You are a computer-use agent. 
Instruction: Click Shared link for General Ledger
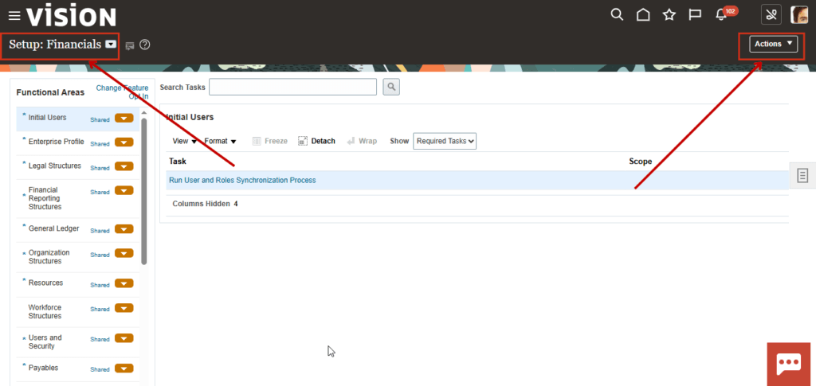[100, 231]
